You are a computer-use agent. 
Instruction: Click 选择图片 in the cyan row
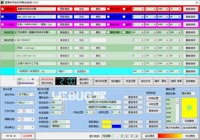point(81,71)
